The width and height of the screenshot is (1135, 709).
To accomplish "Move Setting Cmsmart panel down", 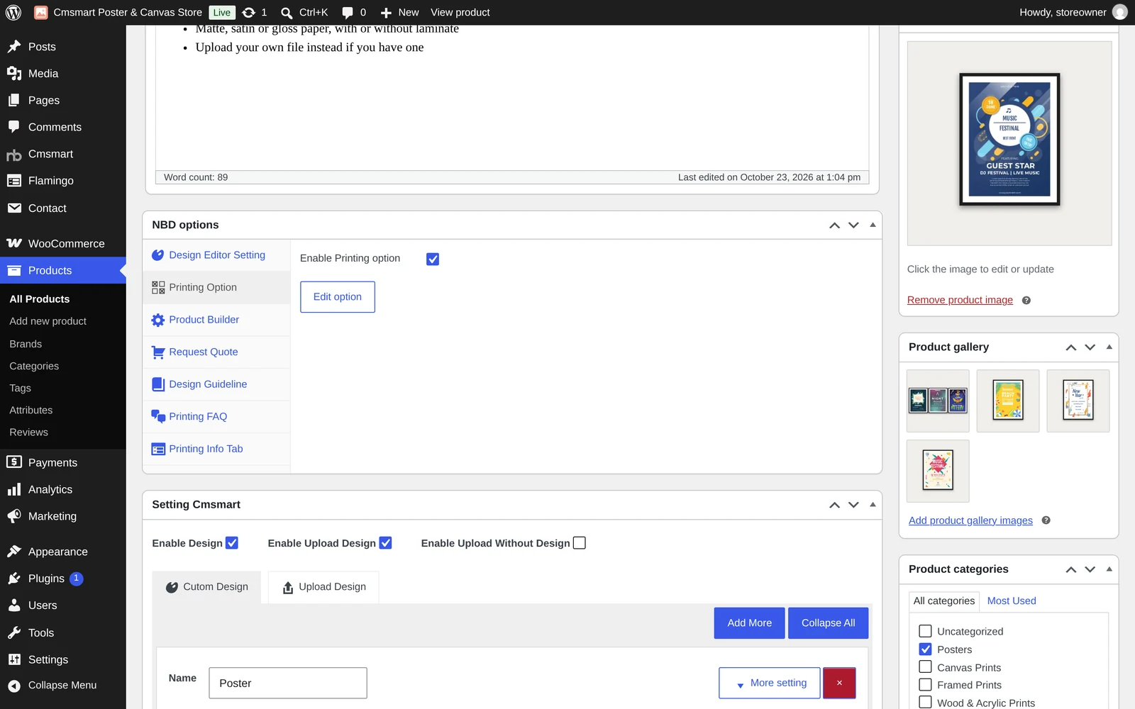I will pyautogui.click(x=853, y=505).
